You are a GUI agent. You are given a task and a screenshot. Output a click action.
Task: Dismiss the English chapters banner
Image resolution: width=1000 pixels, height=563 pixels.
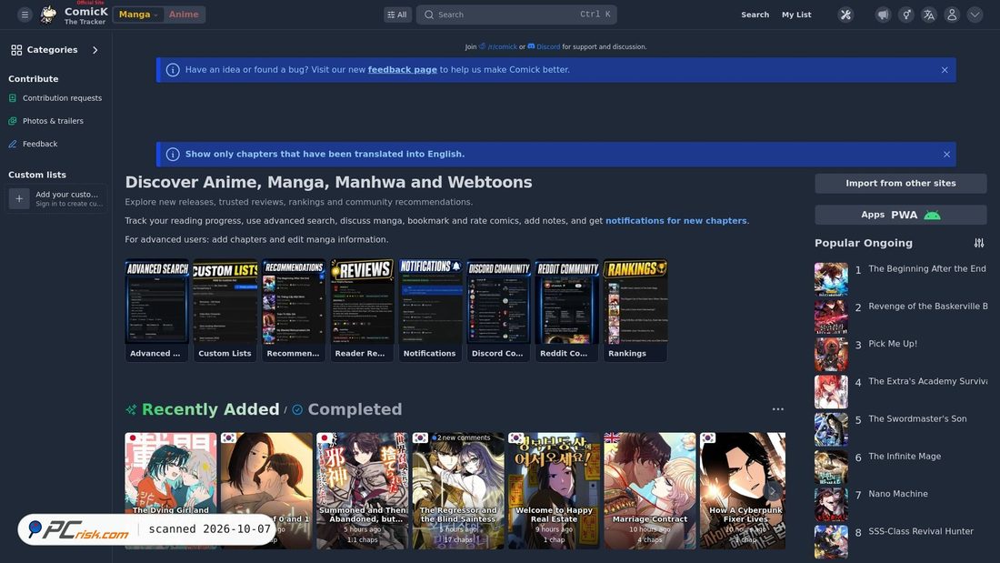(946, 155)
